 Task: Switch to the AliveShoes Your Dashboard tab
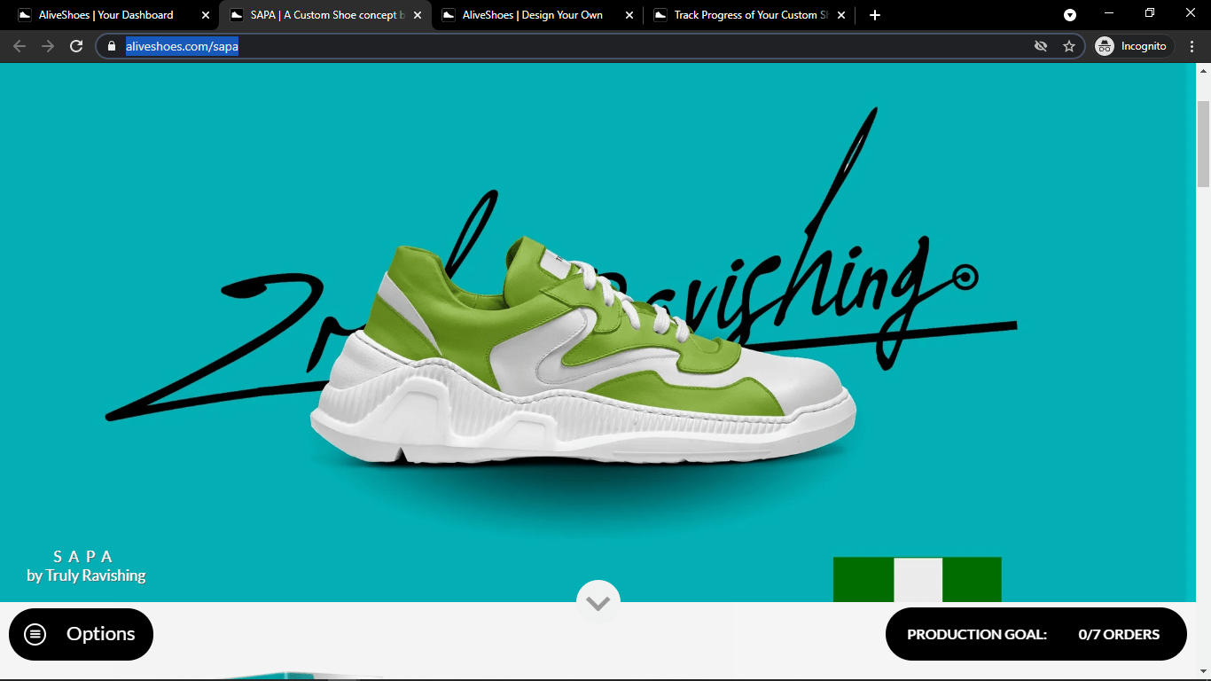click(x=106, y=15)
